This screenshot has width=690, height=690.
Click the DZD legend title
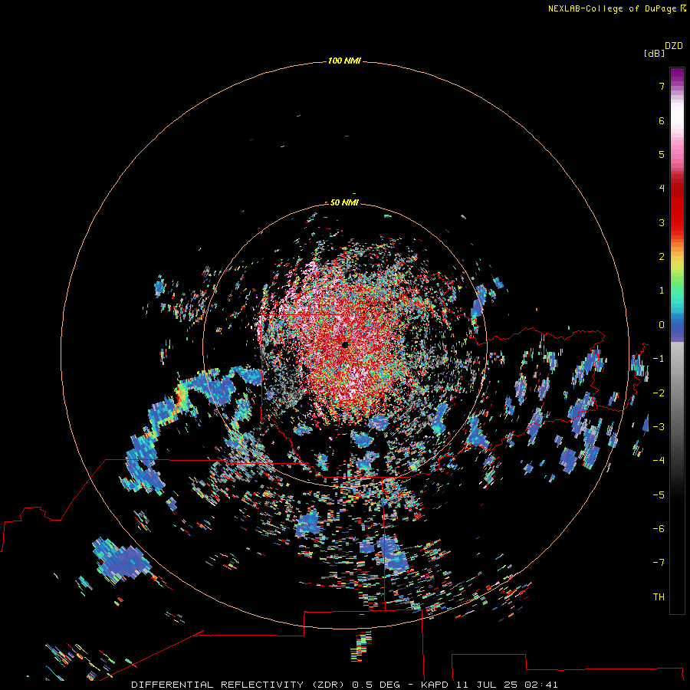click(674, 46)
